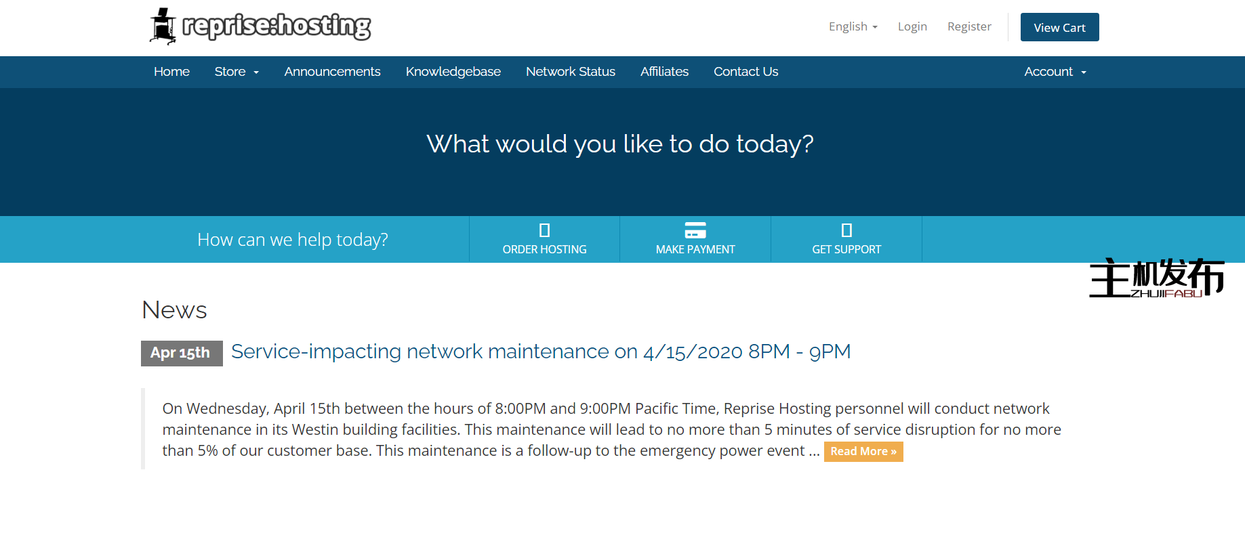The width and height of the screenshot is (1245, 554).
Task: Open the Announcements page
Action: click(x=332, y=72)
